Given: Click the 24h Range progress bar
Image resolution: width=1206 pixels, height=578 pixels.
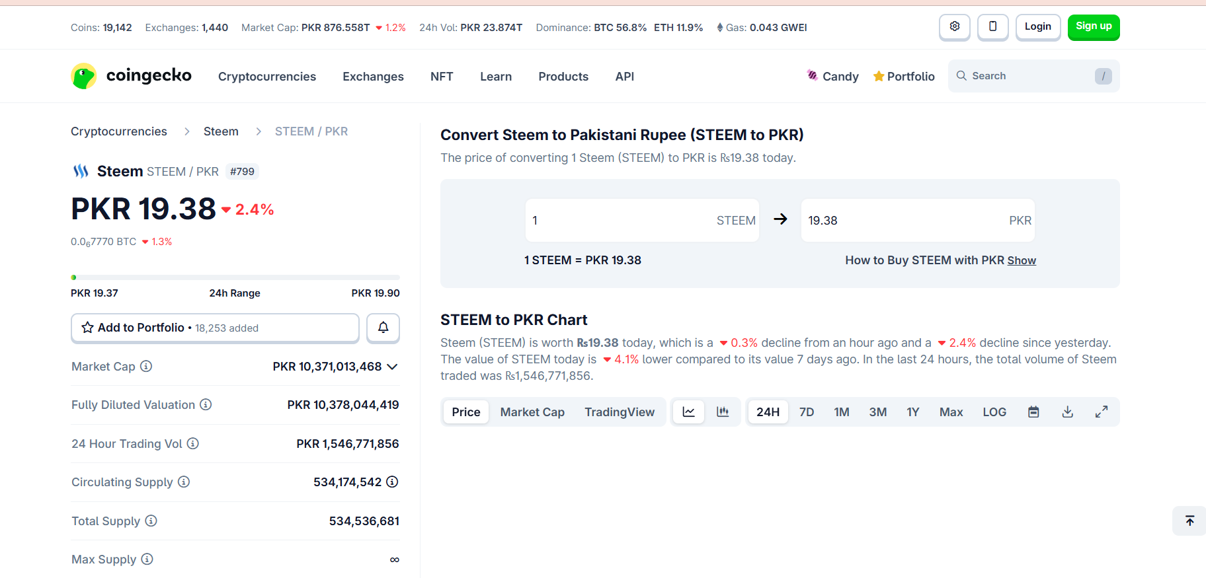Looking at the screenshot, I should pyautogui.click(x=235, y=277).
